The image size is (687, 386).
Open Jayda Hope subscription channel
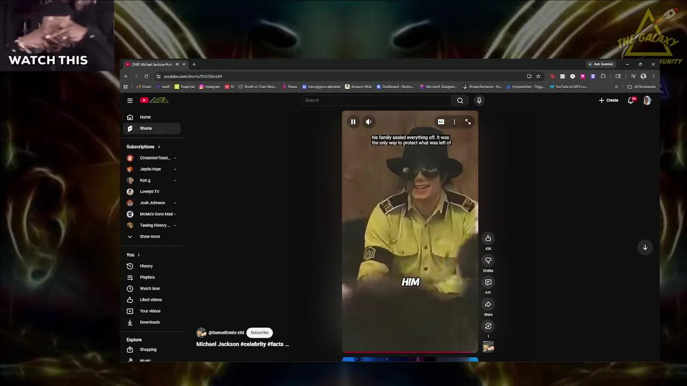coord(152,169)
